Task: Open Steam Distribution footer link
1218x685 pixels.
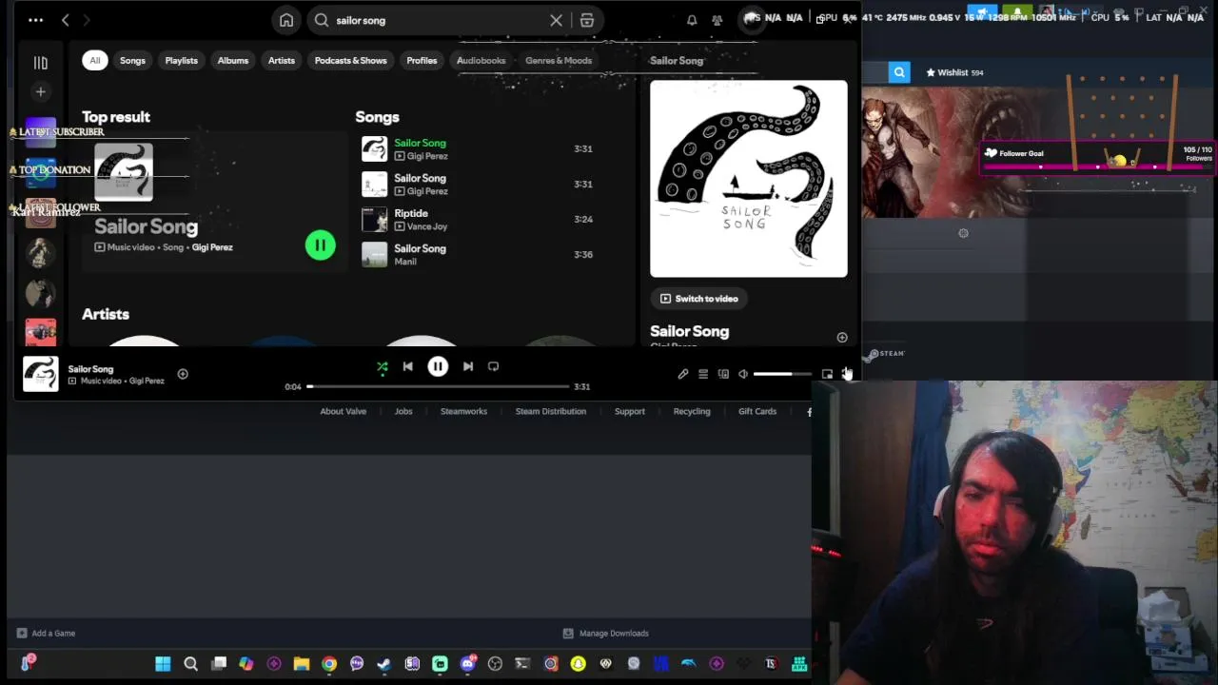Action: click(551, 411)
